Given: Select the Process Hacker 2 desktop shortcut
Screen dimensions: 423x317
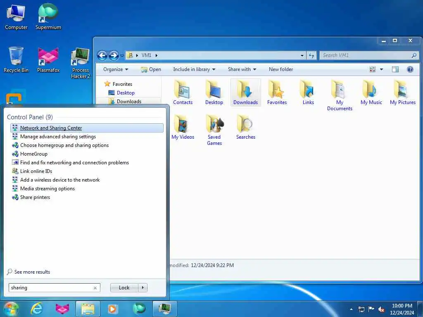Looking at the screenshot, I should click(x=81, y=63).
